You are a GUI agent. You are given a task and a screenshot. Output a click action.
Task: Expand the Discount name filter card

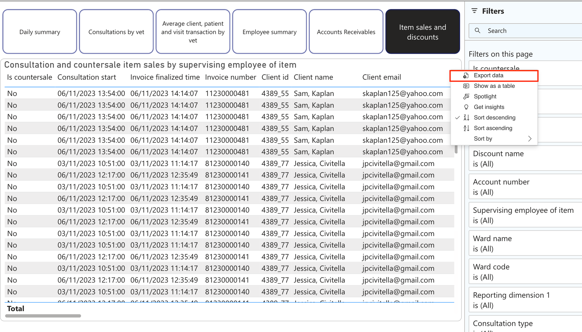click(x=526, y=158)
